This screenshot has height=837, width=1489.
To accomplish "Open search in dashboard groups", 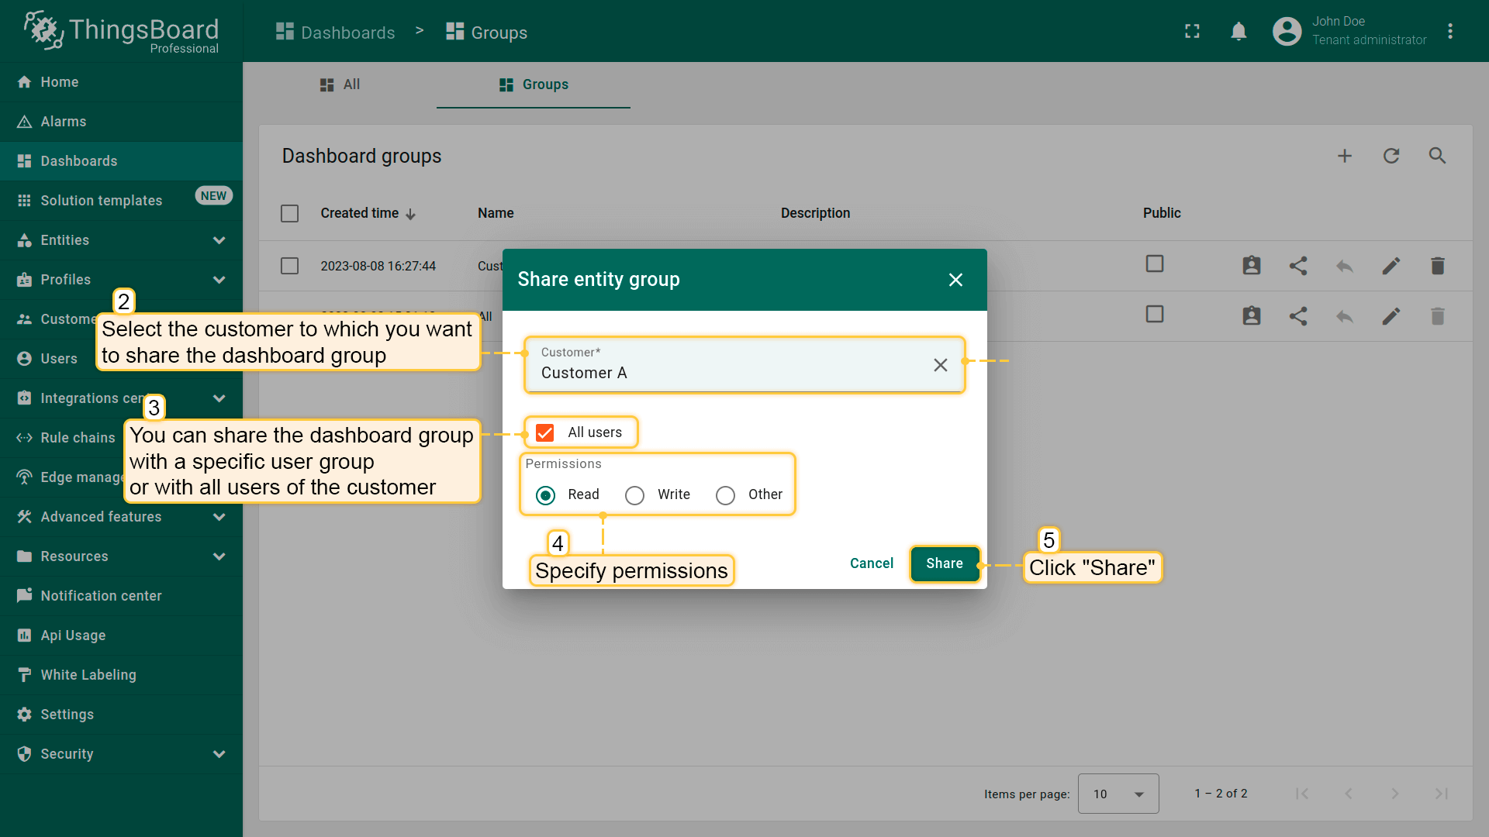I will (1437, 156).
